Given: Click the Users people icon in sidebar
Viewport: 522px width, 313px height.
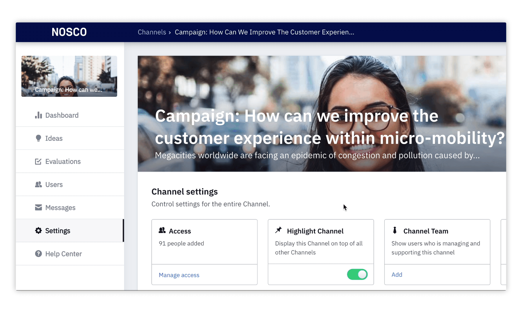Looking at the screenshot, I should (x=38, y=184).
